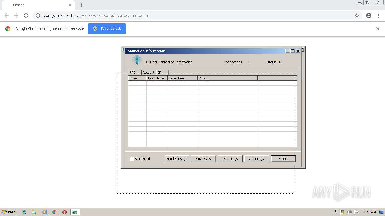Launch Internet Explorer from taskbar
The height and width of the screenshot is (216, 385).
pos(24,212)
